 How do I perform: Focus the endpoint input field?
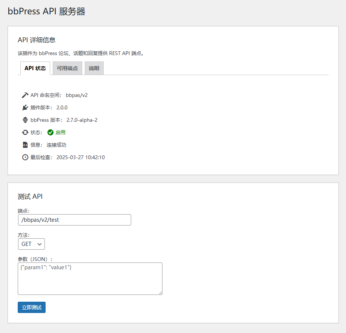74,220
